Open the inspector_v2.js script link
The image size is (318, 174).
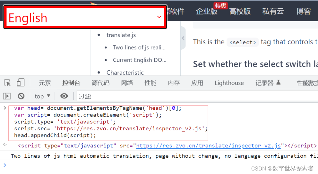(x=208, y=146)
